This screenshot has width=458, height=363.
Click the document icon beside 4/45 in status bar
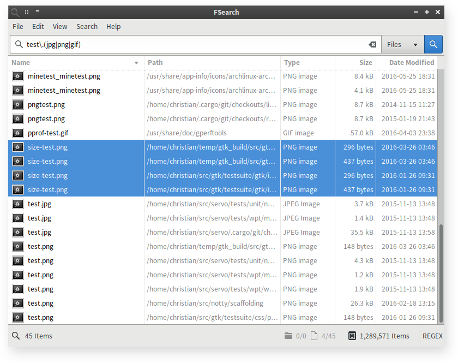tap(314, 336)
